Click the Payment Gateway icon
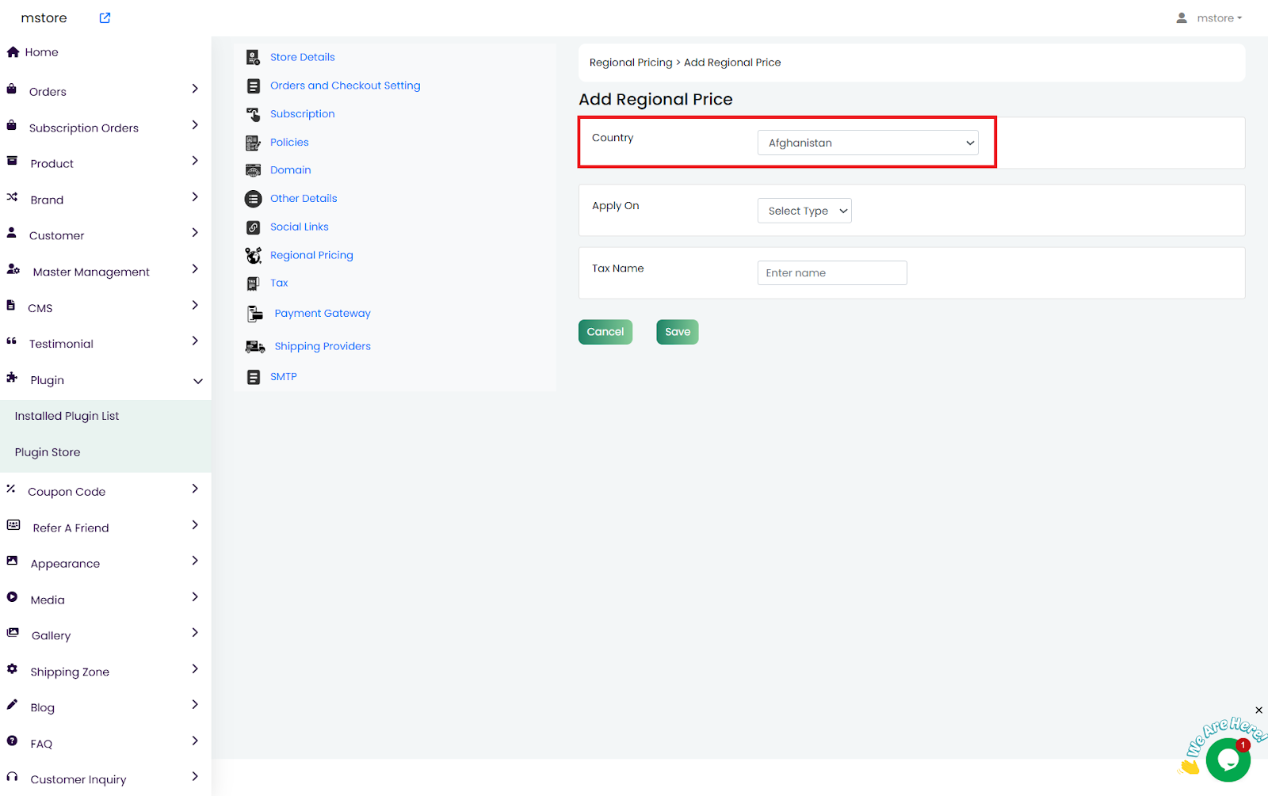This screenshot has width=1268, height=796. 254,314
